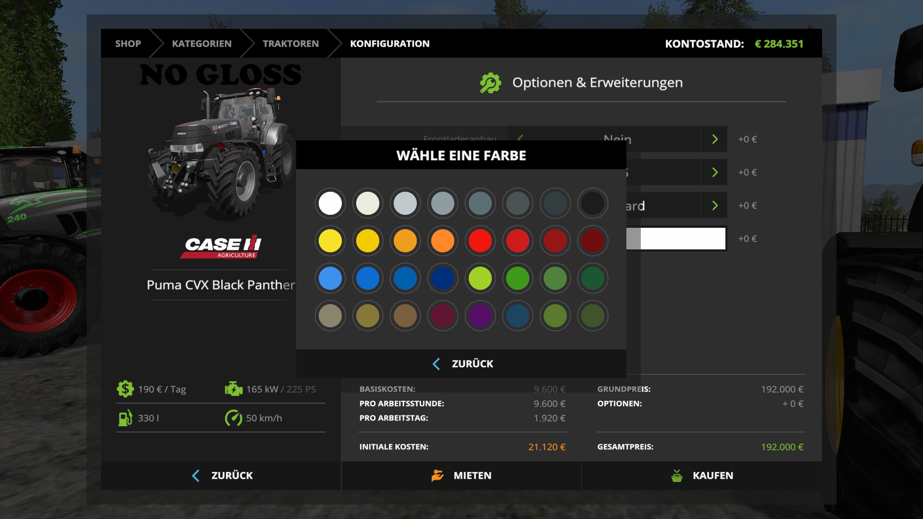
Task: Select the purple color swatch
Action: coord(480,316)
